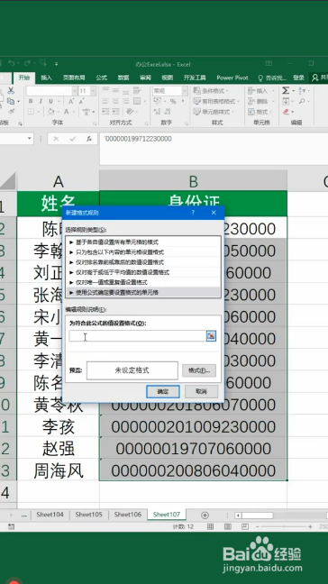Viewport: 328px width, 584px height.
Task: Open the Power Pivot ribbon tab
Action: pos(232,78)
